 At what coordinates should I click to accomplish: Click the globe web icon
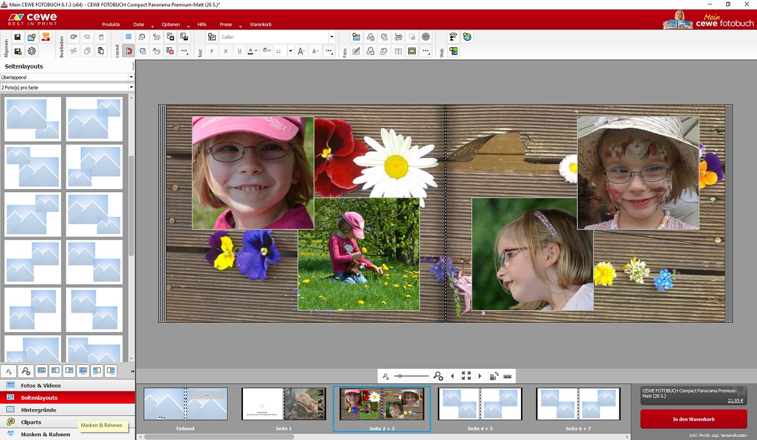tap(467, 37)
